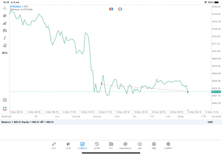Tap the magnifier icon above the sync icon

tap(5, 100)
